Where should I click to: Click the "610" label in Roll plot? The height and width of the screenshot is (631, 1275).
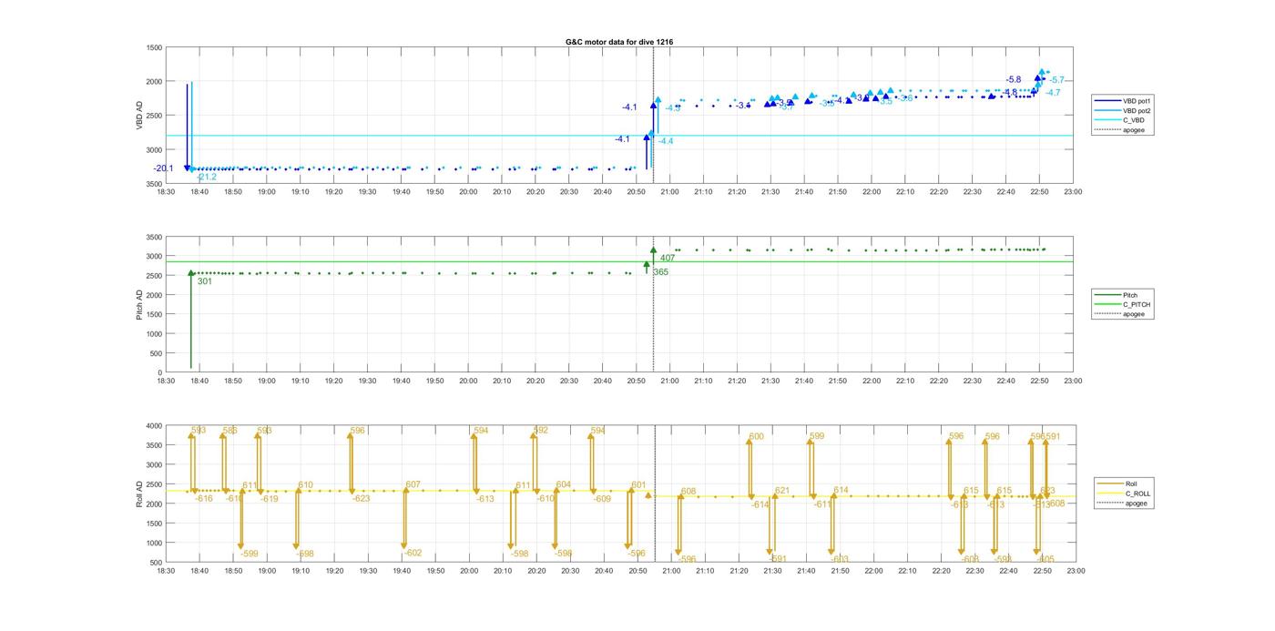tap(305, 485)
